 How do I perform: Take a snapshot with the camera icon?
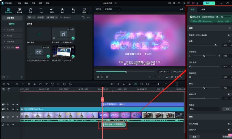click(172, 77)
